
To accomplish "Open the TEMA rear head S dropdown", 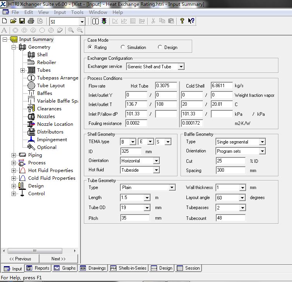I will [168, 142].
